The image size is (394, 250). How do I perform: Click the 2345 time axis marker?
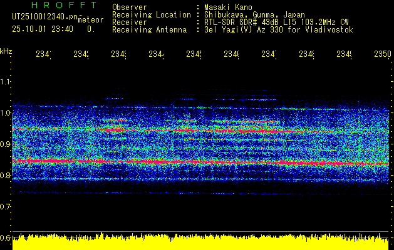[x=194, y=54]
